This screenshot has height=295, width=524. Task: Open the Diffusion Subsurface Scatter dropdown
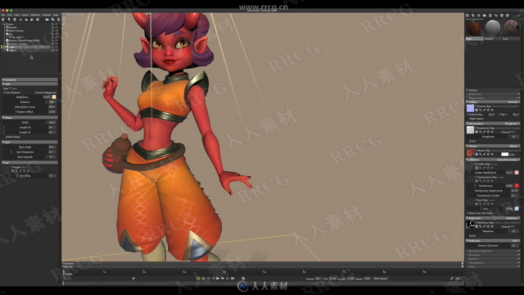(508, 160)
